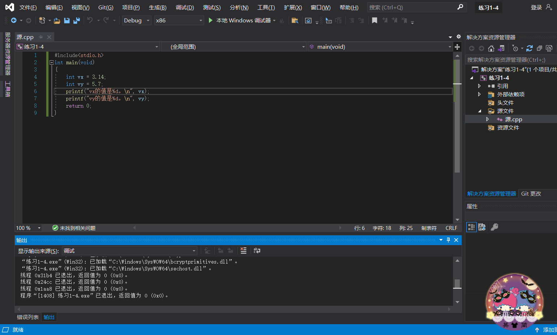Expand the 外部依赖项 node
This screenshot has height=335, width=557.
479,94
